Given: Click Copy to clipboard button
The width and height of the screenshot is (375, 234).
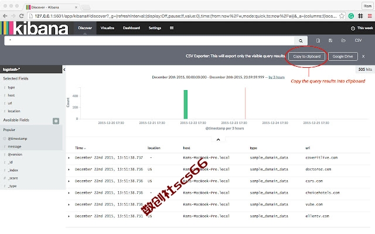Looking at the screenshot, I should [x=307, y=56].
